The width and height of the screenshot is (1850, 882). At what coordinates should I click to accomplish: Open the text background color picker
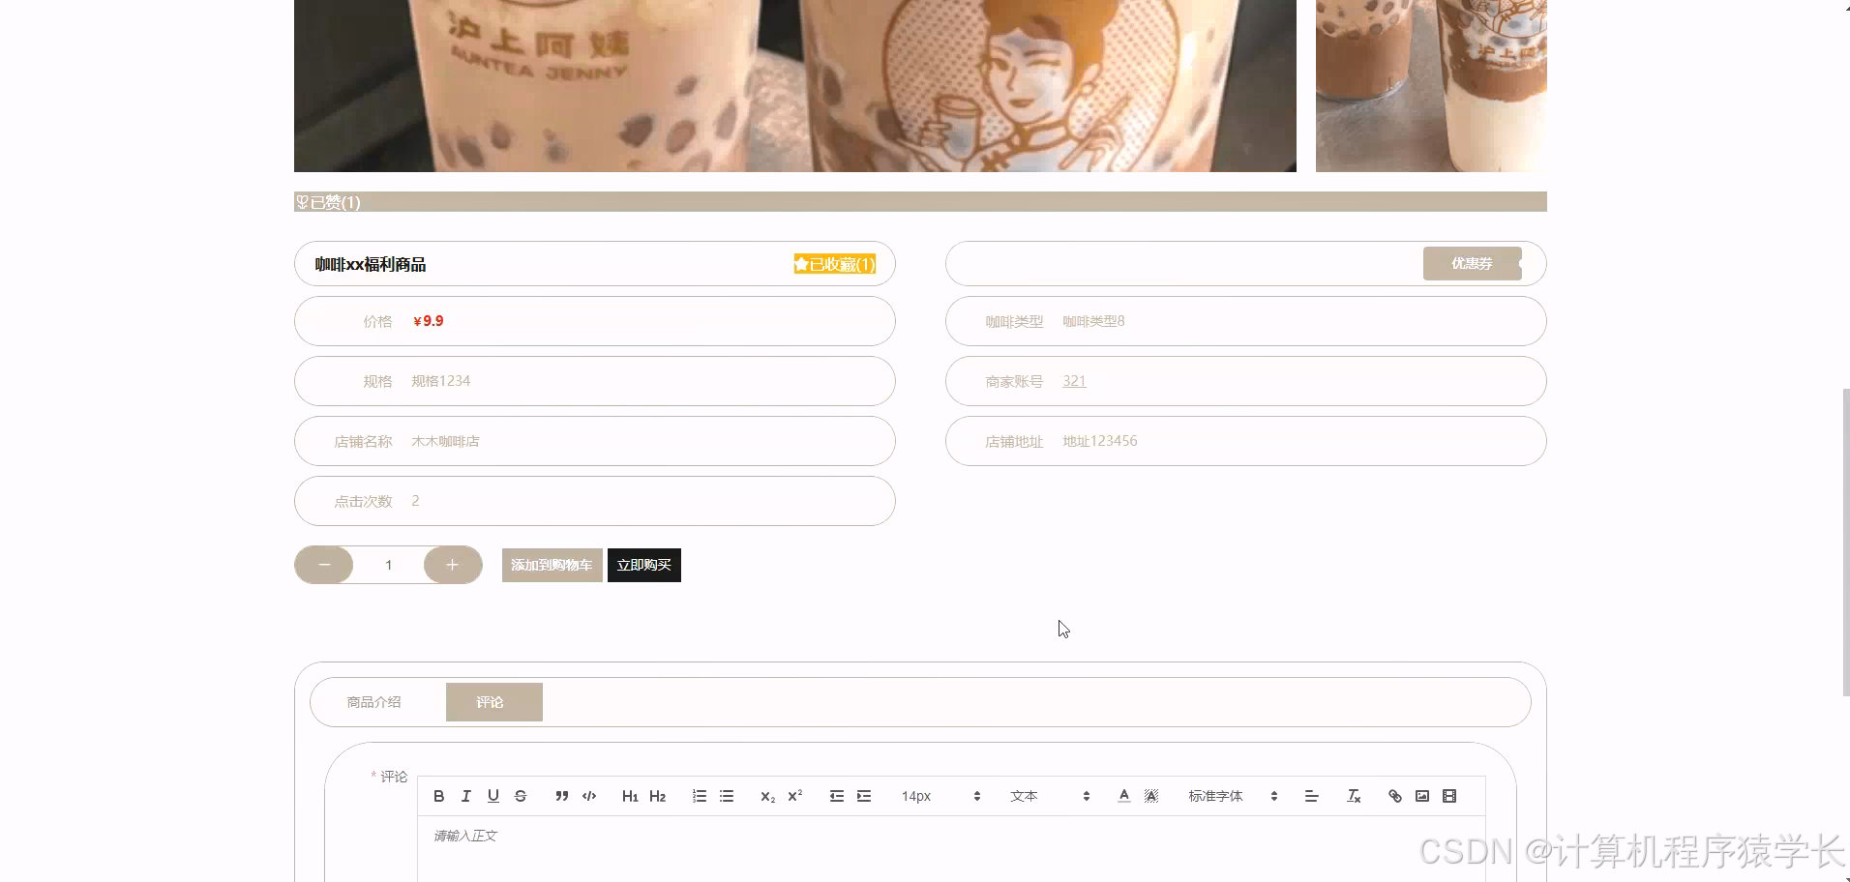(x=1151, y=796)
